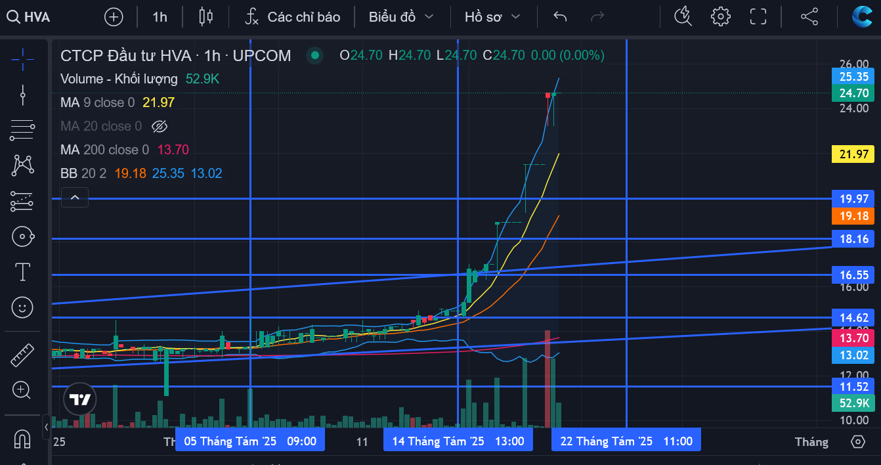881x465 pixels.
Task: Click the 22 Tháng Tám '25 11:00 marker
Action: [626, 441]
